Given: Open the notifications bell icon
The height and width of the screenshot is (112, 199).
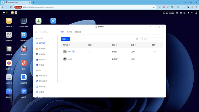Looking at the screenshot, I should click(x=188, y=13).
